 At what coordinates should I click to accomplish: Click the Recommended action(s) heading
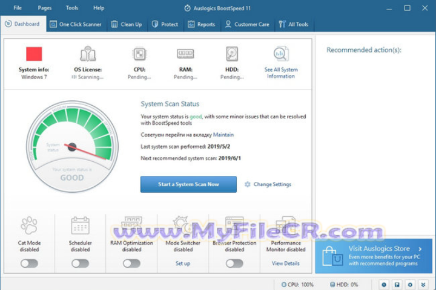click(364, 50)
